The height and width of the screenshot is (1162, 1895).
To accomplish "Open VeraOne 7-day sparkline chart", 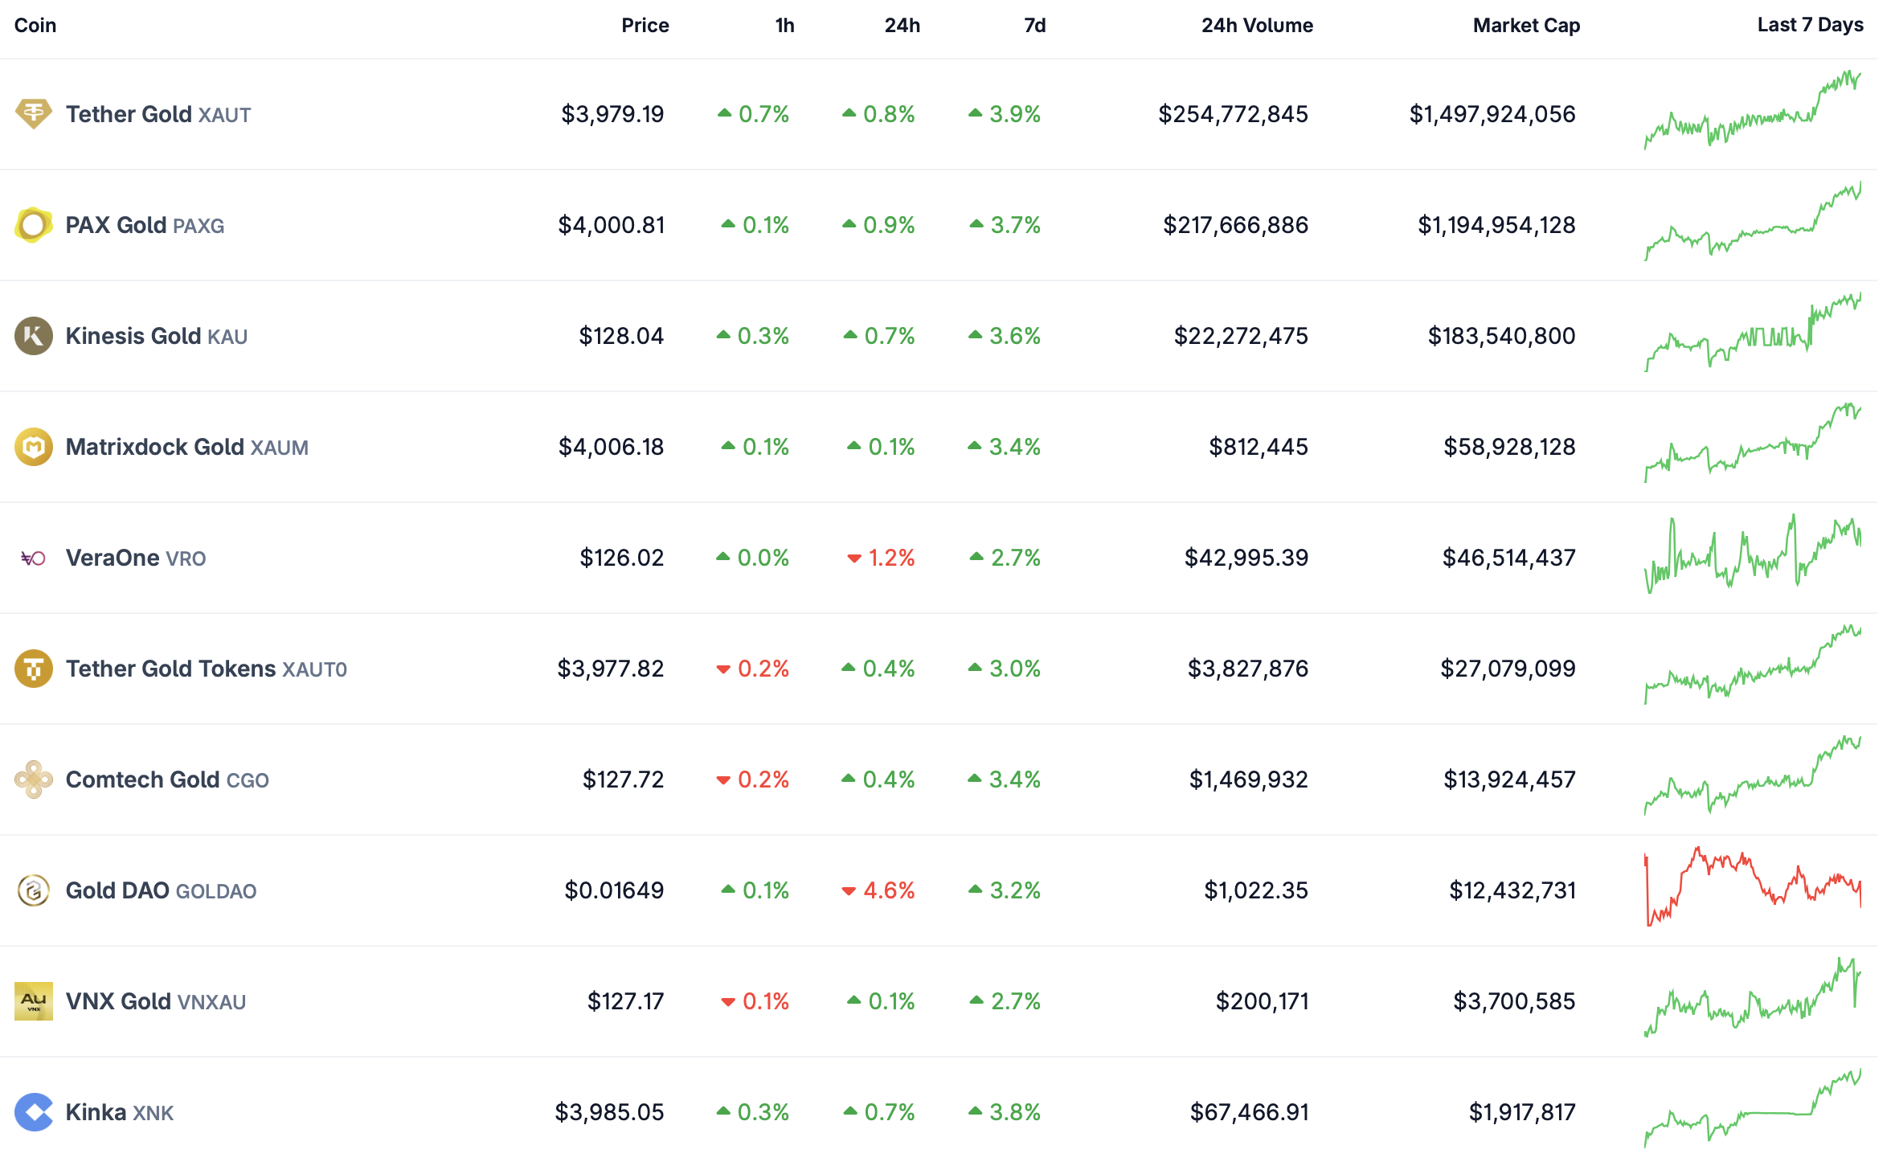I will 1752,556.
